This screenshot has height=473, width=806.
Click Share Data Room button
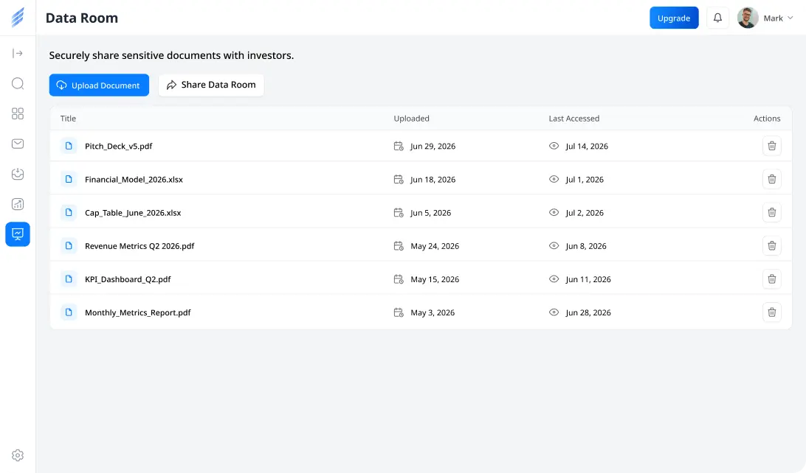211,85
